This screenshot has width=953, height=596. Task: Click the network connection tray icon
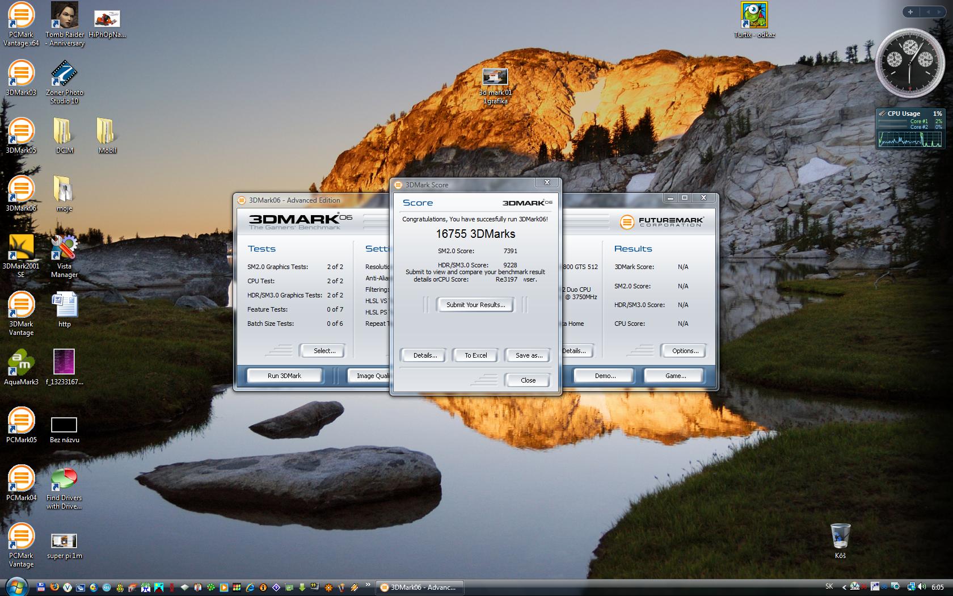(x=912, y=587)
